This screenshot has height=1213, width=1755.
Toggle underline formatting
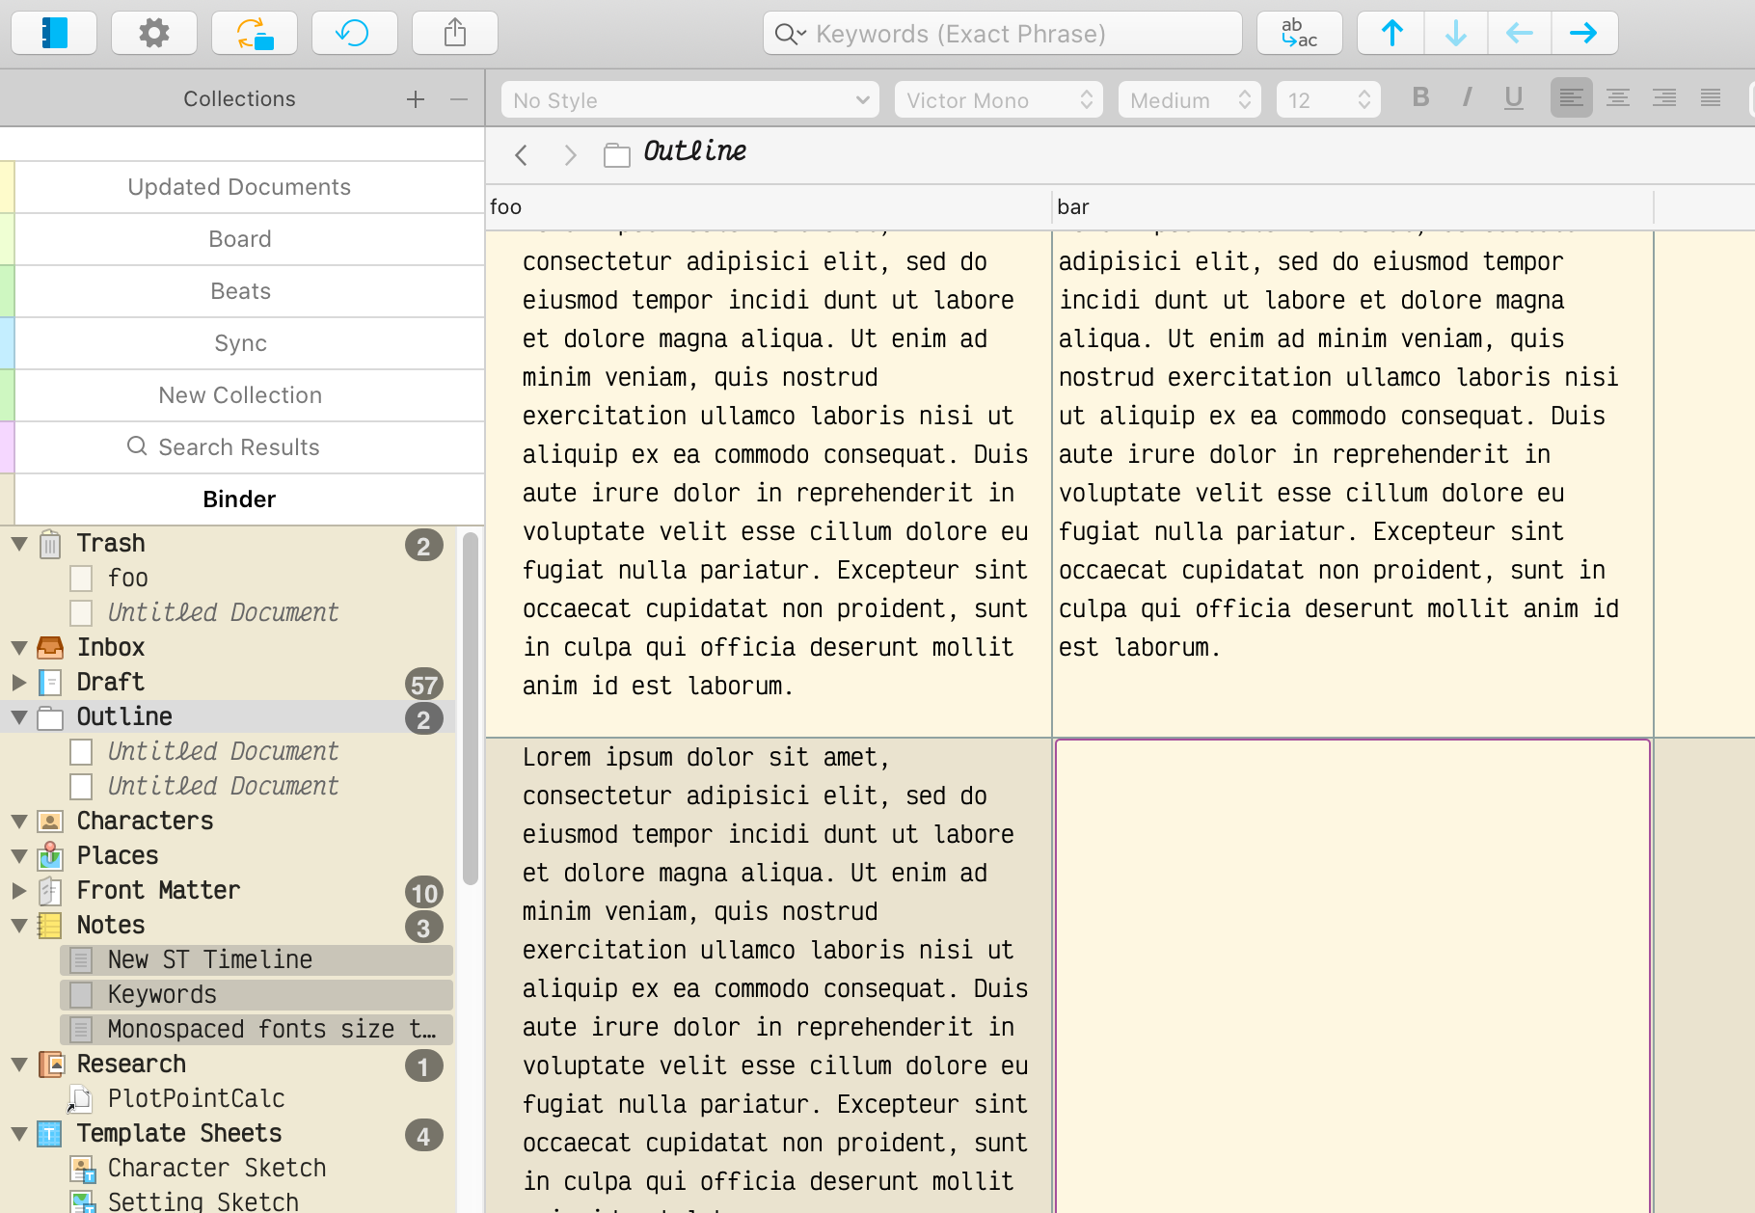(1513, 97)
